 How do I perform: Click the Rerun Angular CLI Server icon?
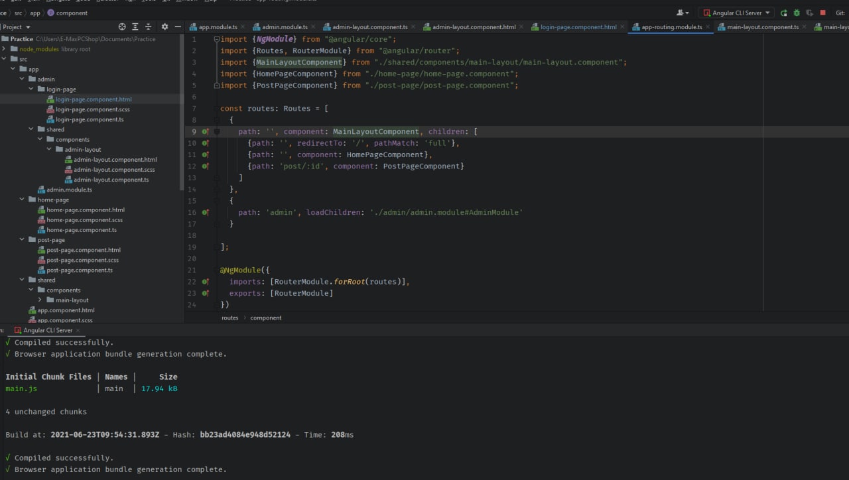point(784,13)
